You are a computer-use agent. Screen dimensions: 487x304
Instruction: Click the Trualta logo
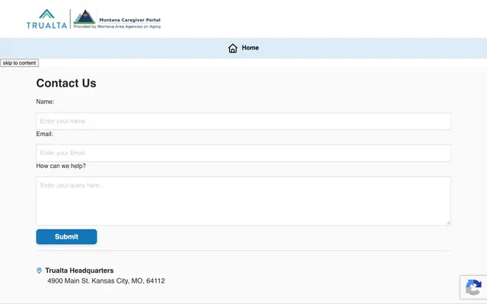pyautogui.click(x=47, y=19)
